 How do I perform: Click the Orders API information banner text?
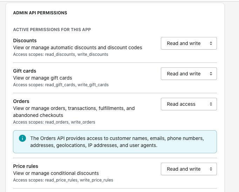click(117, 142)
